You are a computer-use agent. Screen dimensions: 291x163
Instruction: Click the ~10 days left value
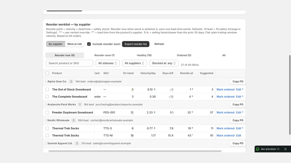[171, 97]
